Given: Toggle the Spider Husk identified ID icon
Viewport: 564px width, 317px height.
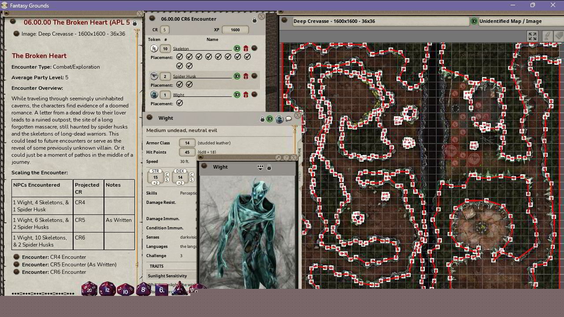Looking at the screenshot, I should point(237,76).
